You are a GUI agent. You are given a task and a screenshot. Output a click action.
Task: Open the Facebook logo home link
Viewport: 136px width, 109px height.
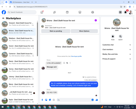(x=4, y=12)
